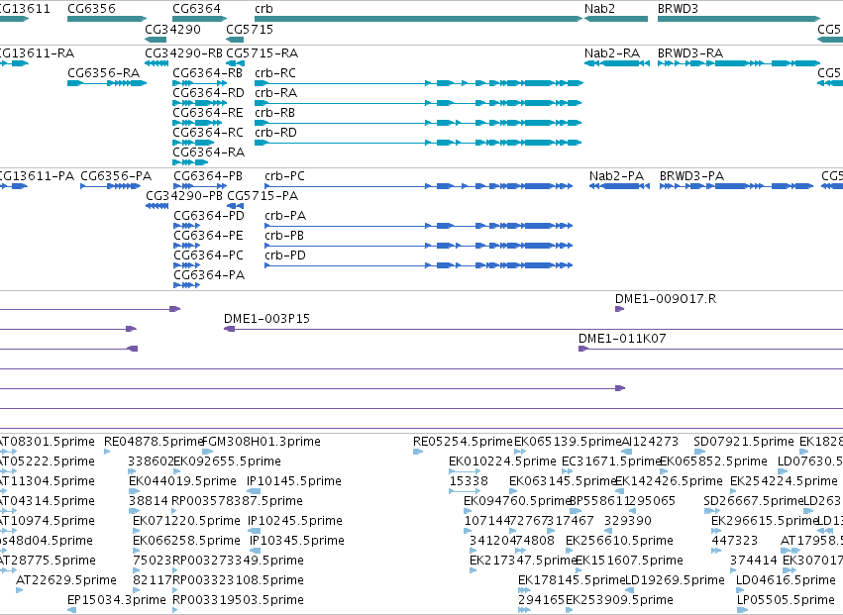The image size is (843, 615).
Task: Select the Nab2-PA protein label
Action: pos(617,176)
